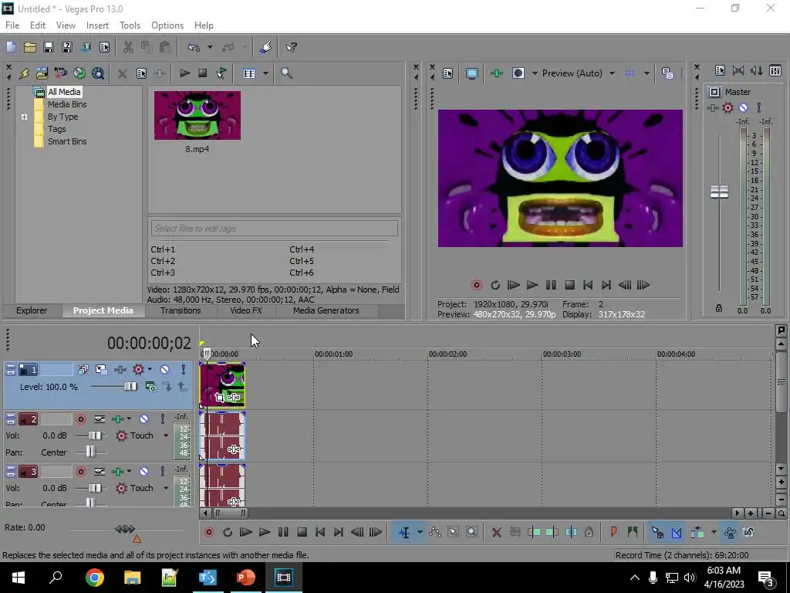Open Touch automation dropdown on track 3

click(x=166, y=488)
